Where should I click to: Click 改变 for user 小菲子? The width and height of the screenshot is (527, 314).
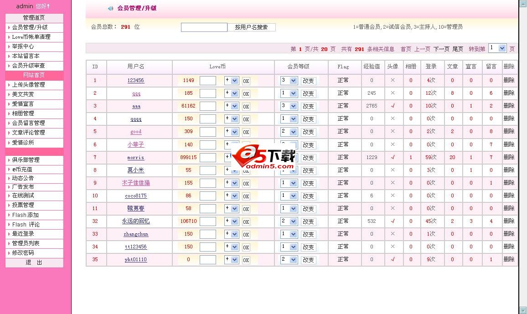308,145
